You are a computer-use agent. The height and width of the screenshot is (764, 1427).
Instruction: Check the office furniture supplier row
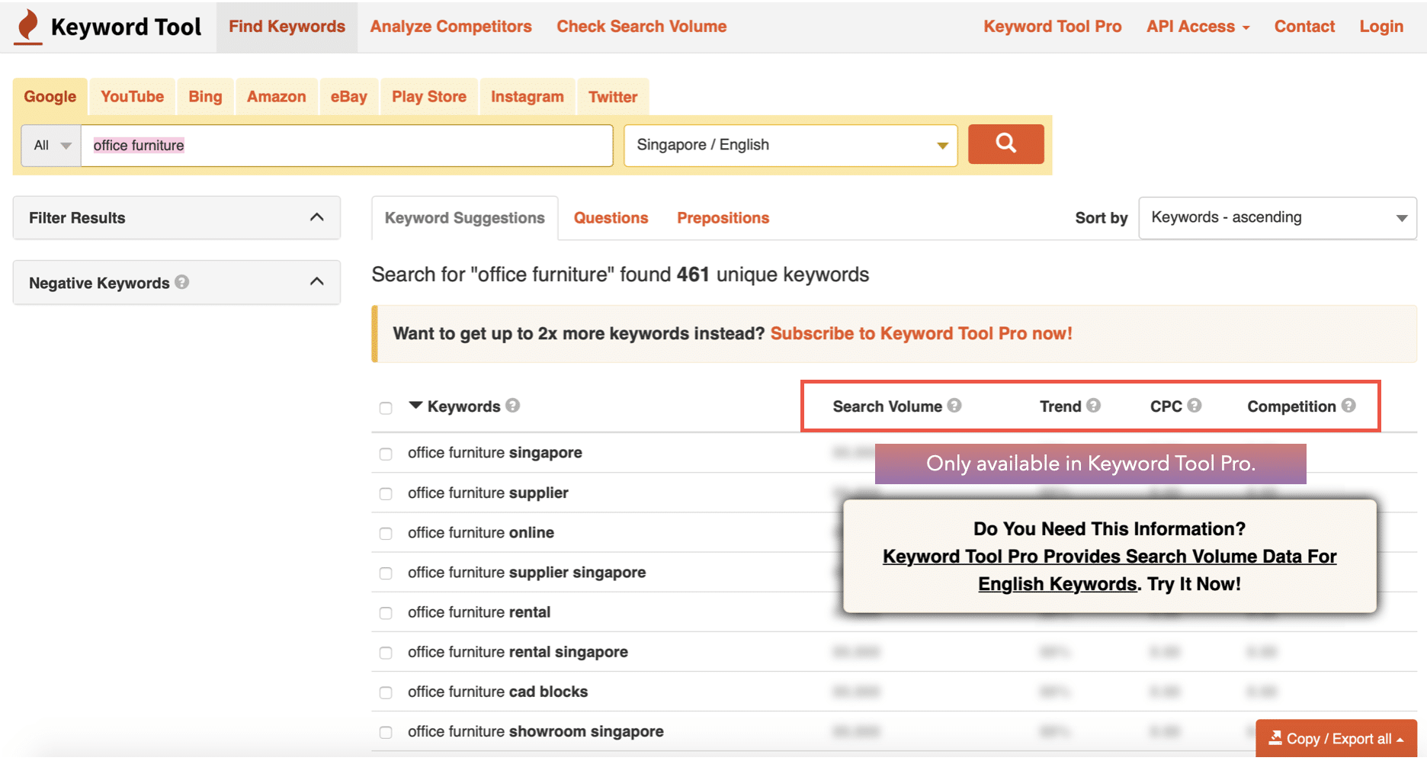386,493
